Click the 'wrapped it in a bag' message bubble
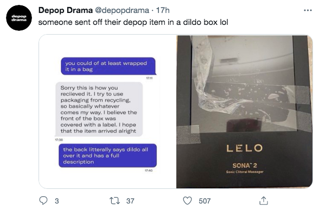319x210 pixels. (109, 66)
